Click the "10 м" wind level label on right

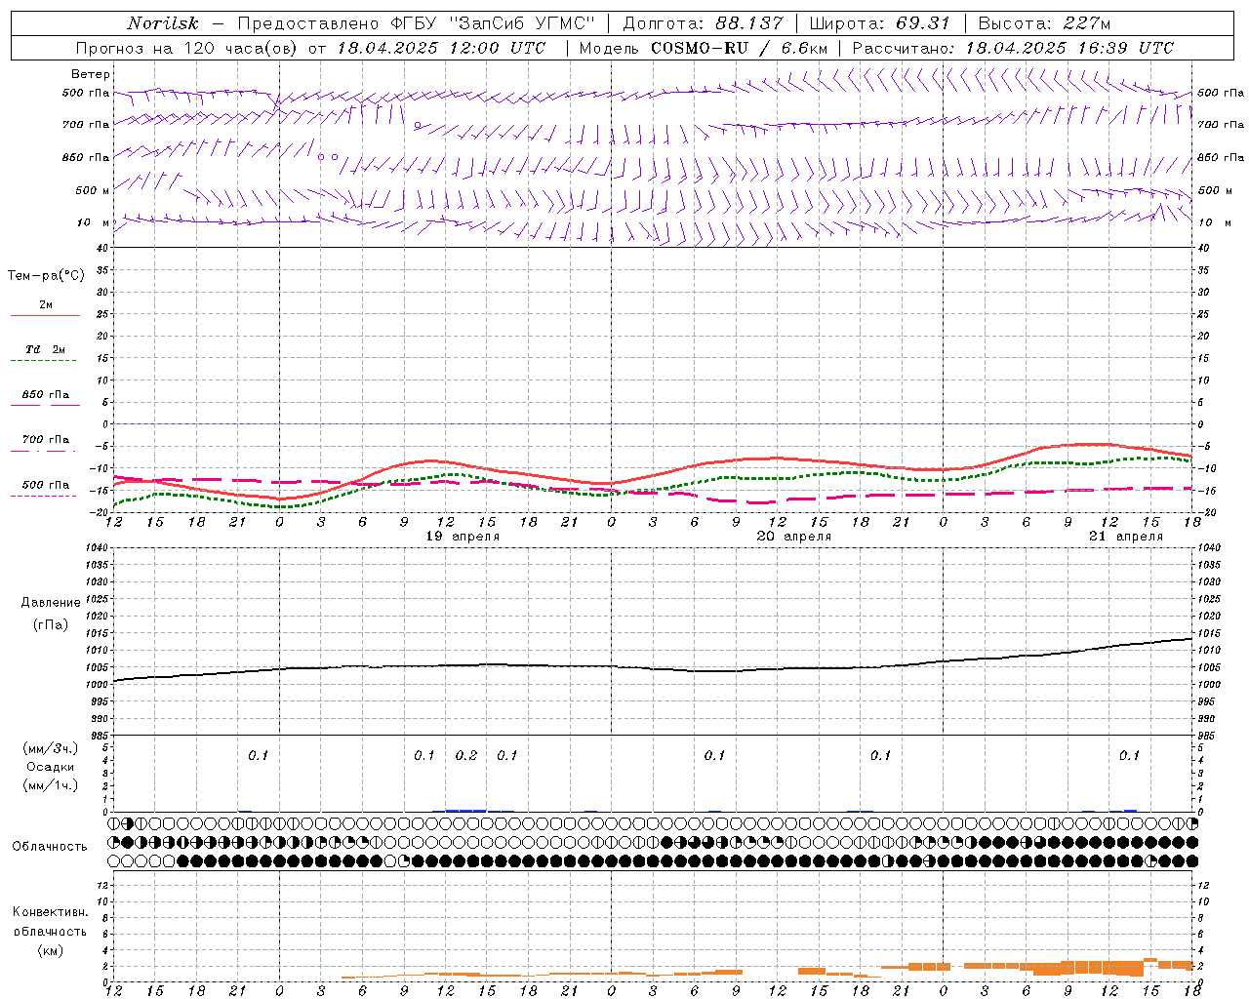(1214, 222)
